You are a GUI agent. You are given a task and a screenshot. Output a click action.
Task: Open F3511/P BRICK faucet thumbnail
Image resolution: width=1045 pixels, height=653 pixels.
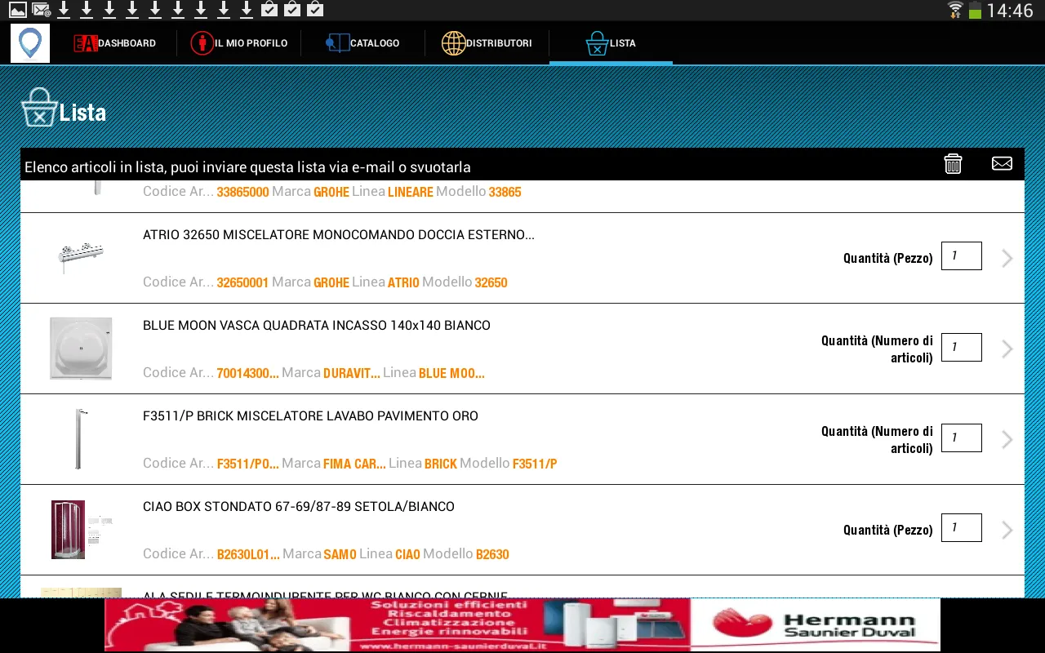point(80,439)
